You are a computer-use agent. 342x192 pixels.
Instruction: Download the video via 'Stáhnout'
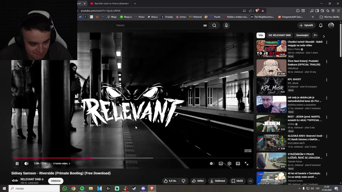[x=218, y=181]
